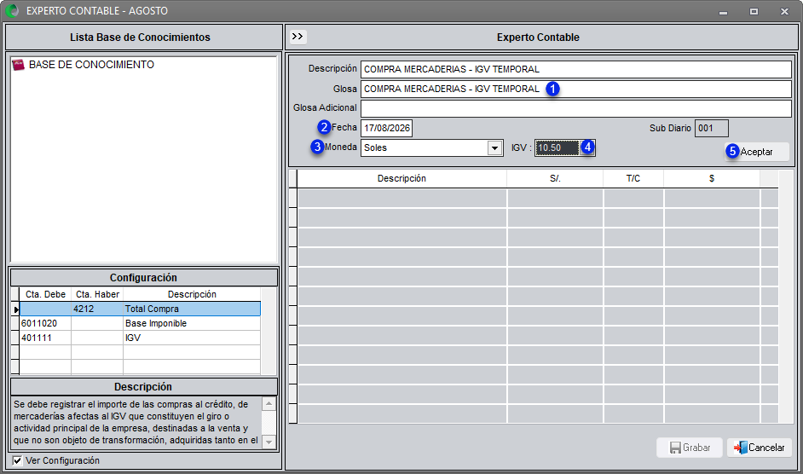Screen dimensions: 803x474
Task: Click the Configuración grid Descripción column header
Action: pos(192,295)
